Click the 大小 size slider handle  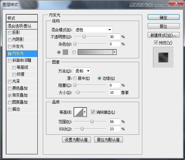[x=78, y=92]
